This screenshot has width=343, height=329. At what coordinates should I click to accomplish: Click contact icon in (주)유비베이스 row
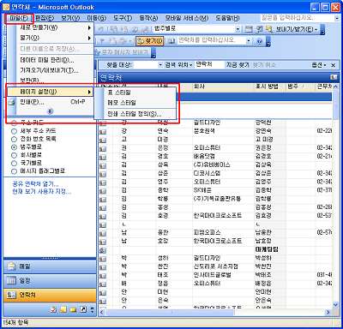click(103, 165)
